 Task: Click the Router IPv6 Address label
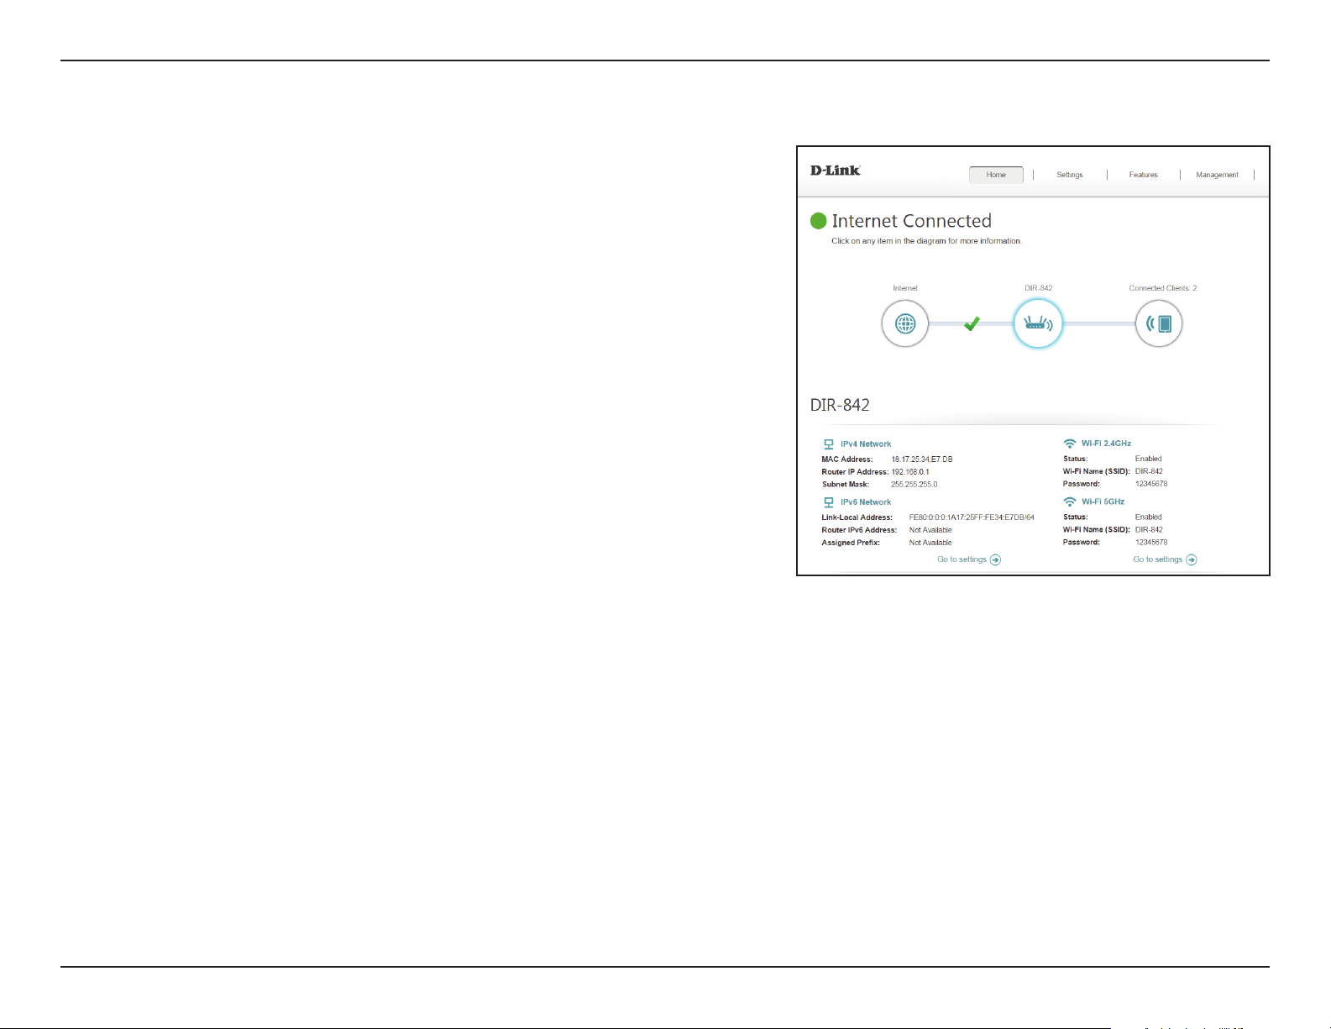point(859,530)
